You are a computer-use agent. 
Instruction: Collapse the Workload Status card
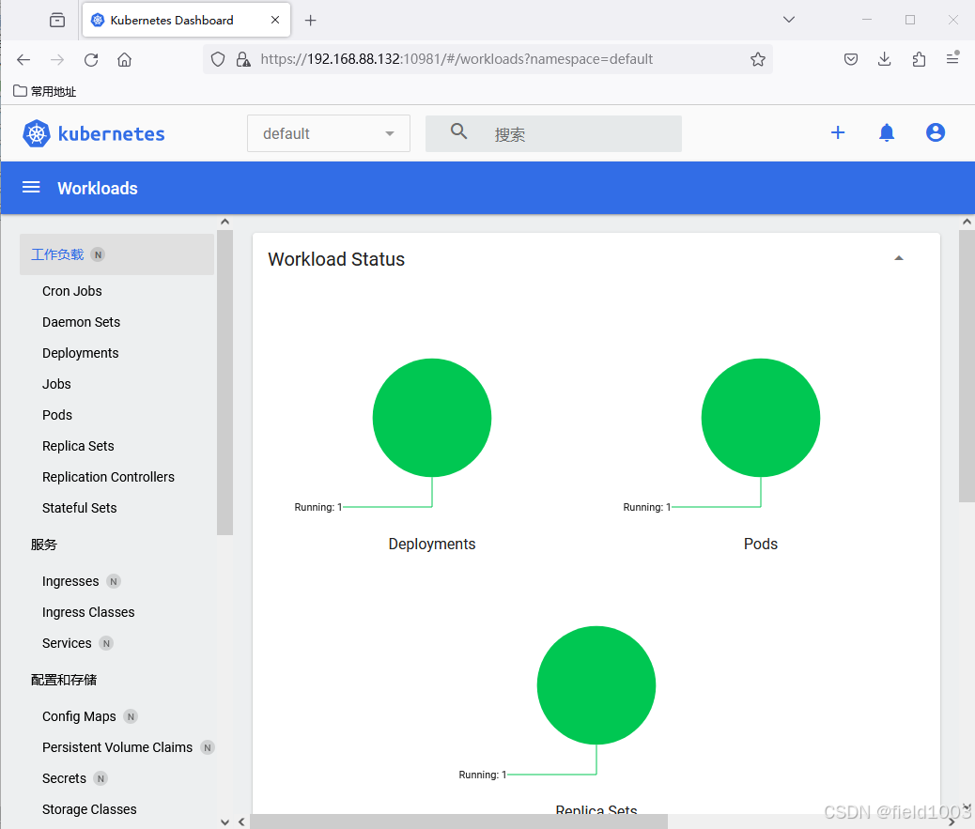pyautogui.click(x=899, y=258)
